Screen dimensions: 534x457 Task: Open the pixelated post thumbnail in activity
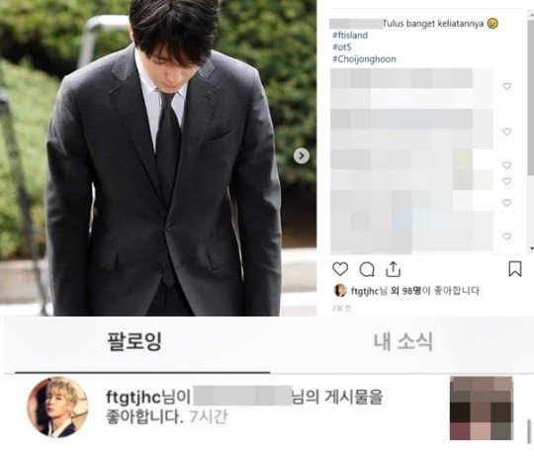point(482,409)
